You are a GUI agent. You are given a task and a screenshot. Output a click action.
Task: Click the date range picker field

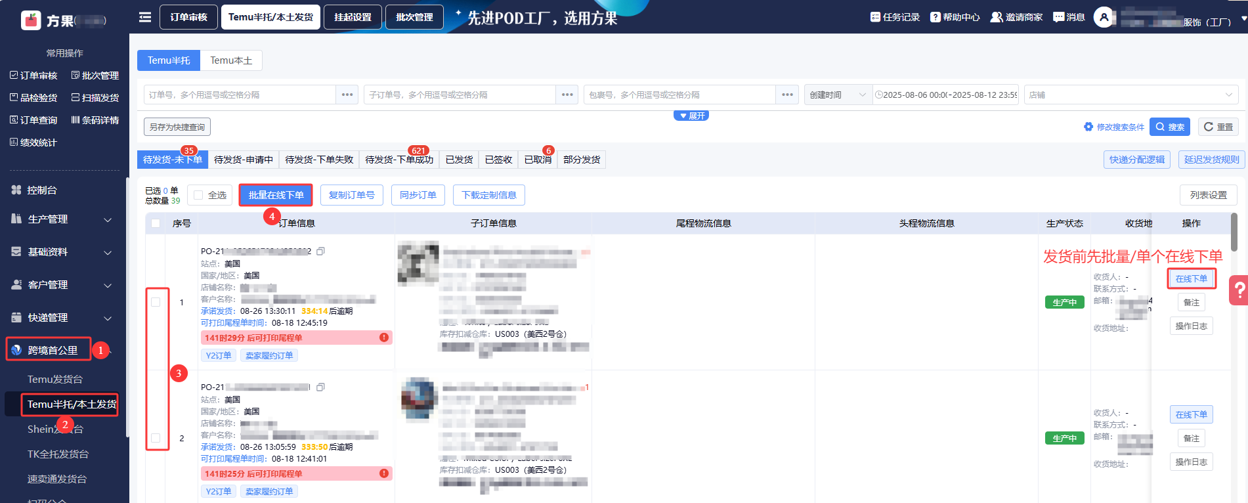click(945, 95)
